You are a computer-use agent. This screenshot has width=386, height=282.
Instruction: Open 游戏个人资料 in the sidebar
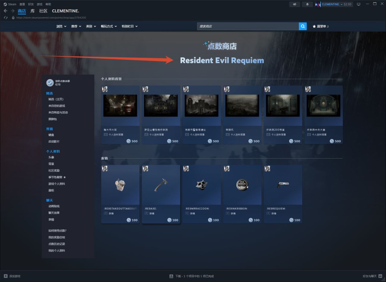click(x=57, y=184)
